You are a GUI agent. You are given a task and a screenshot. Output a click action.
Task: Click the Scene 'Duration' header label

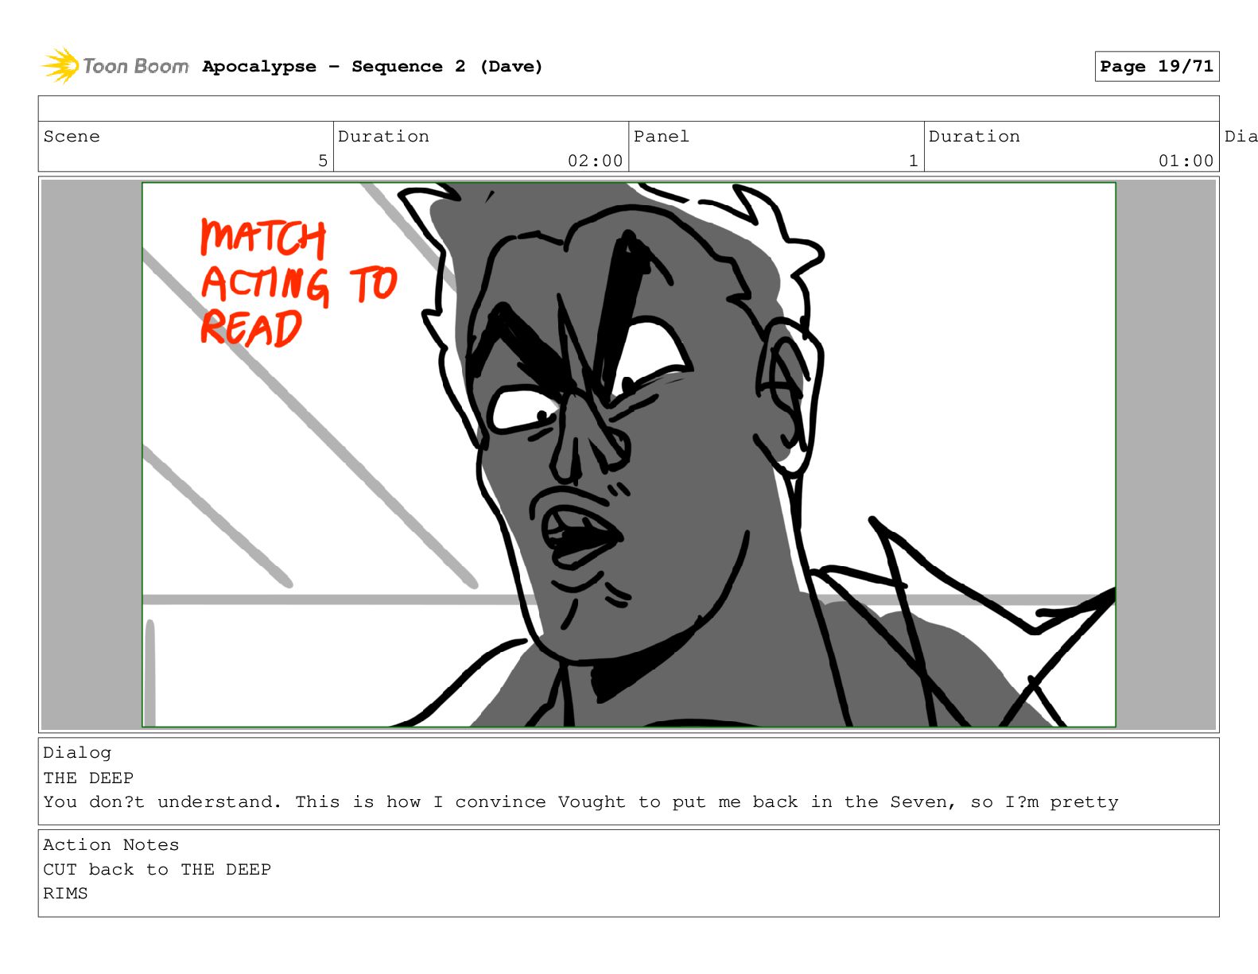click(x=383, y=137)
